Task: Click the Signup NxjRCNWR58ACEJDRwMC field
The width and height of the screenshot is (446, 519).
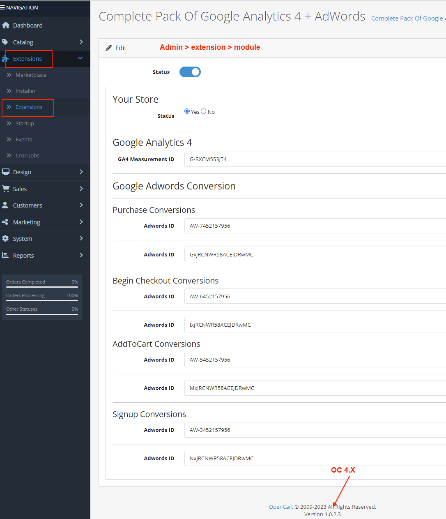Action: click(315, 458)
